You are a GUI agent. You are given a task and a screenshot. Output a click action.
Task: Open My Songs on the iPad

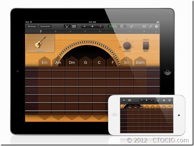pos(32,26)
